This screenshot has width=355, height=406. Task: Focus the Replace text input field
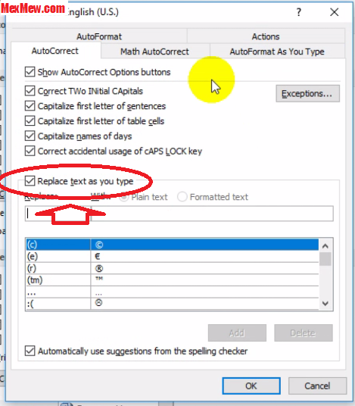click(58, 214)
